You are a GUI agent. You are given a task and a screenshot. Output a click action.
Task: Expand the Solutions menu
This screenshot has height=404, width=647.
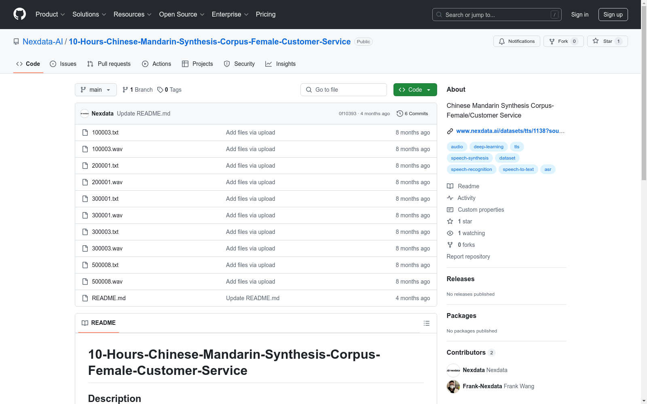click(89, 14)
